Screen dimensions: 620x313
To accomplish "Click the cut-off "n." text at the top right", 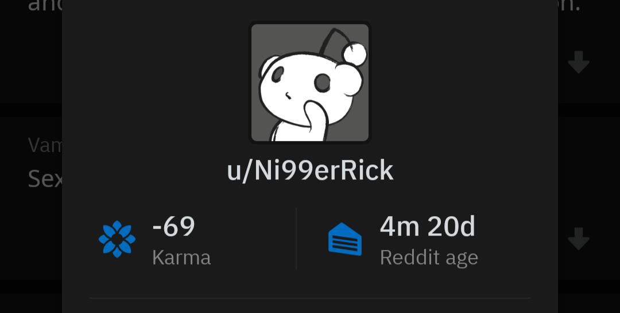I will 569,6.
